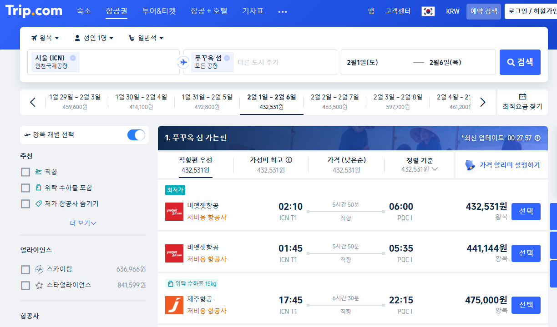Click the 2월6일(목) return date field

click(x=445, y=62)
